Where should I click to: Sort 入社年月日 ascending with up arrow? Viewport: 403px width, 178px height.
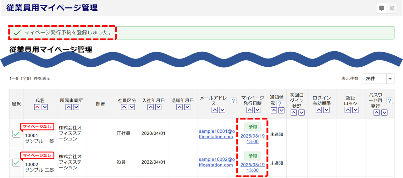pyautogui.click(x=151, y=107)
